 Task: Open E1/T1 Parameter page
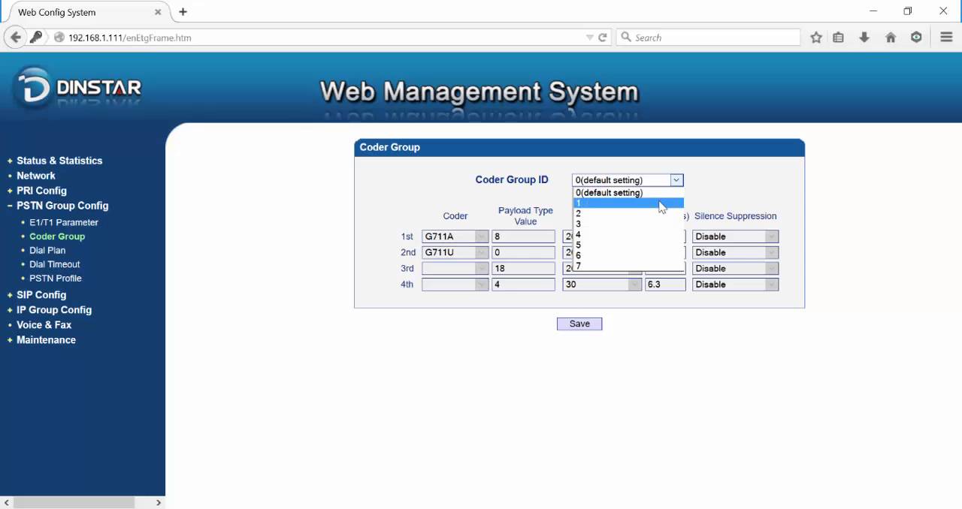[64, 222]
